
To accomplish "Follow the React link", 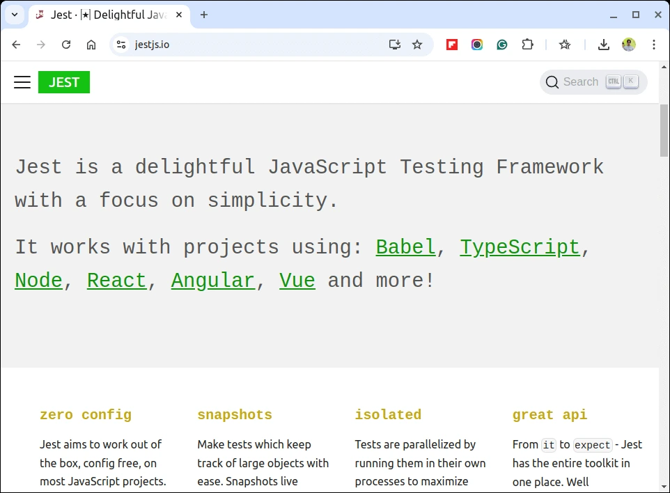I will point(116,280).
